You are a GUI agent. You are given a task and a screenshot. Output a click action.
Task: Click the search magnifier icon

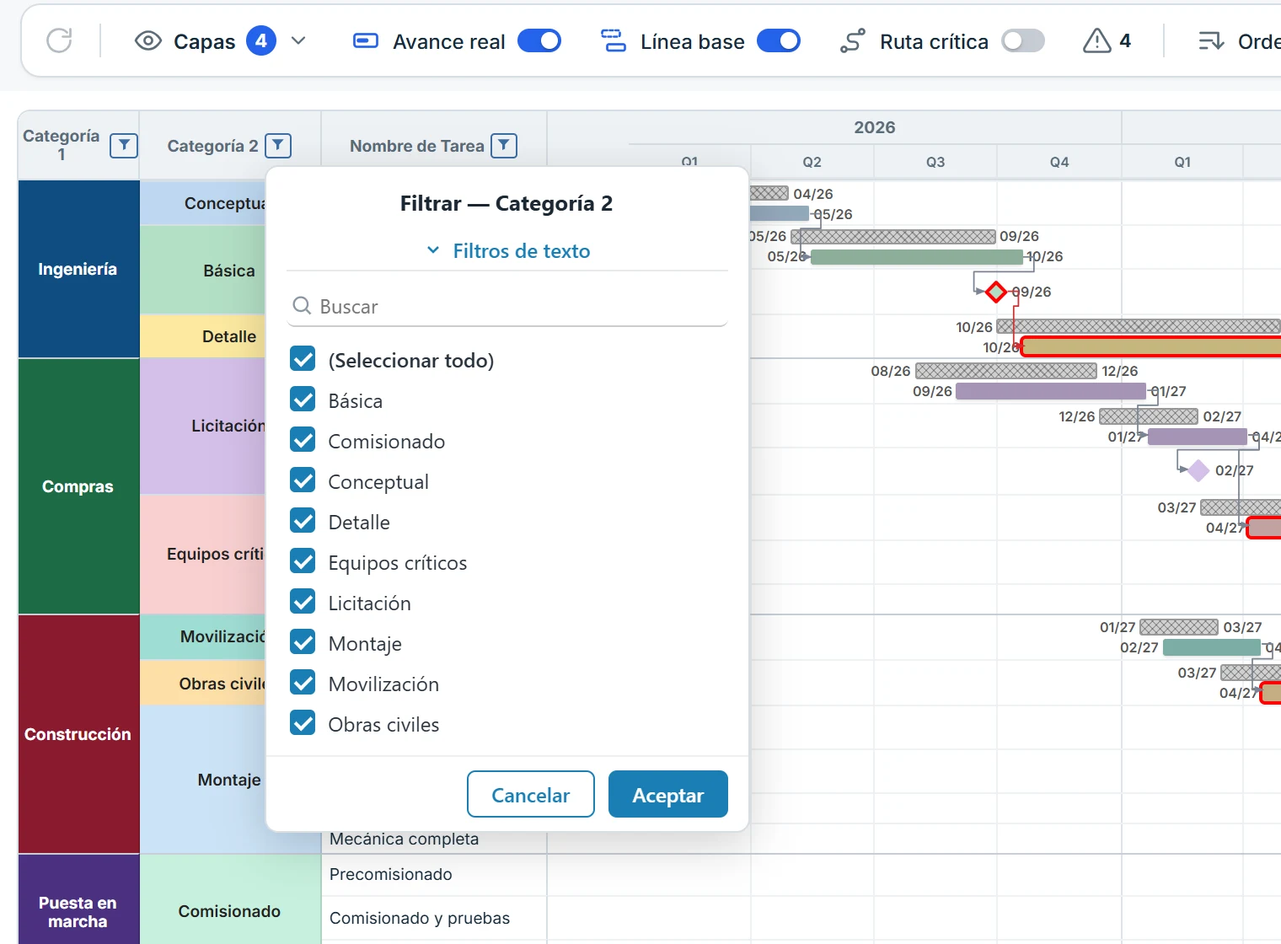click(x=302, y=306)
